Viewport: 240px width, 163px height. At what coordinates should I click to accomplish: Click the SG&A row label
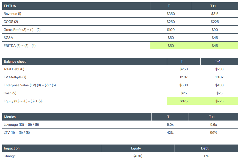8,38
